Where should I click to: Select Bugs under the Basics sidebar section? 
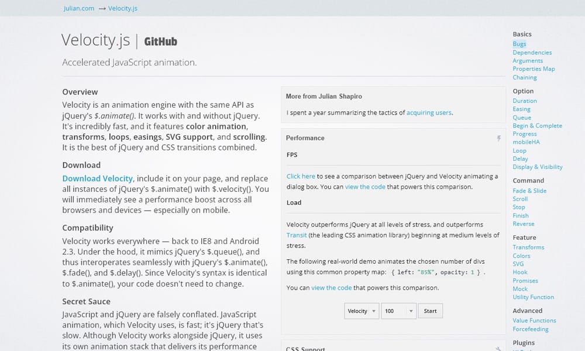point(519,43)
